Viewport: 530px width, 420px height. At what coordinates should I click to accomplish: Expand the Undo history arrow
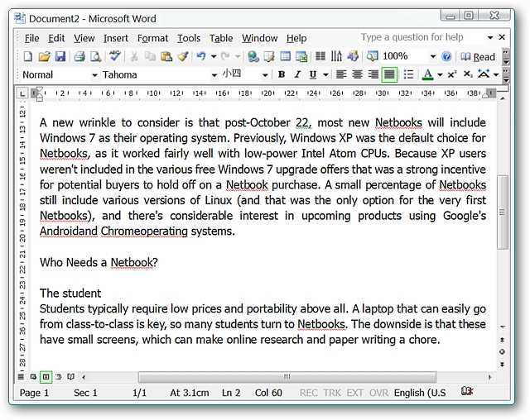[214, 56]
